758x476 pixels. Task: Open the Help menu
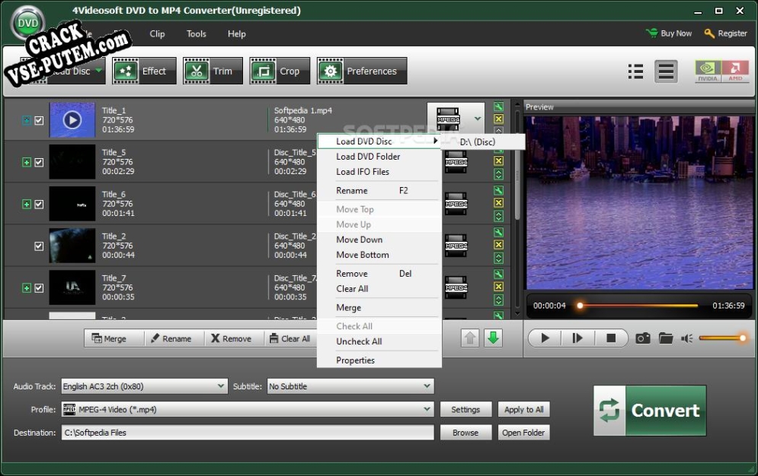coord(237,33)
